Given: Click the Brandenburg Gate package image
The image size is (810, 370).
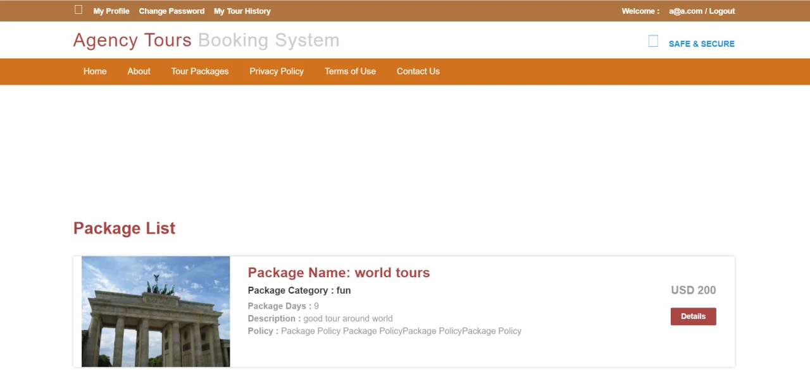Looking at the screenshot, I should click(x=156, y=311).
